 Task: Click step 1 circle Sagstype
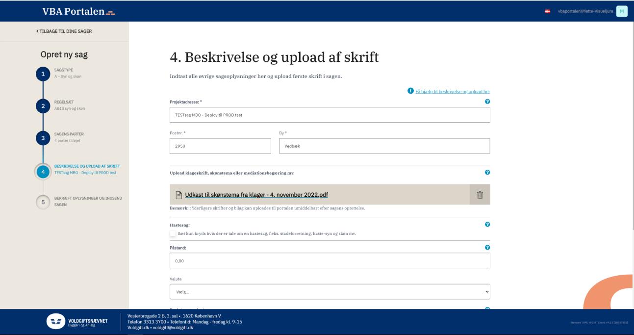pyautogui.click(x=43, y=75)
